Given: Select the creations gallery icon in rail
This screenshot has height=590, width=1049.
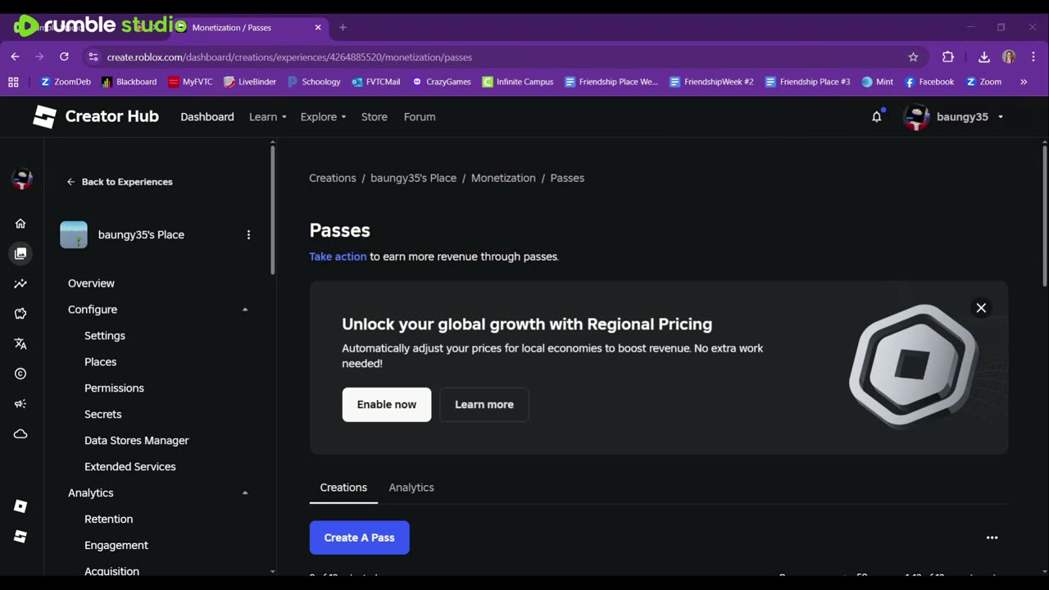Looking at the screenshot, I should click(x=20, y=253).
